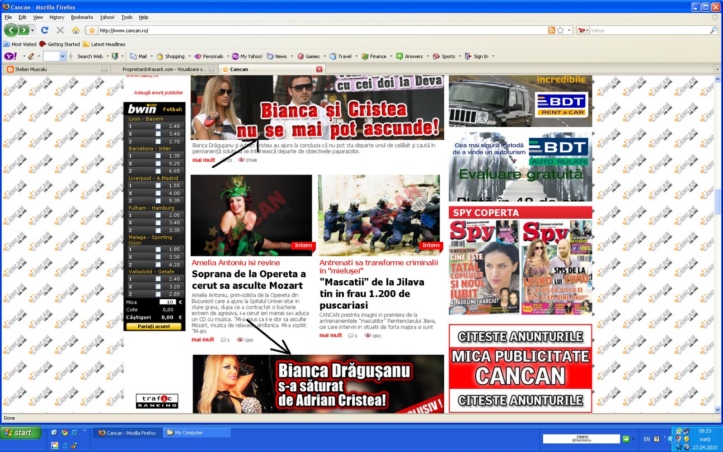
Task: Open the list-all-tabs dropdown
Action: point(717,69)
